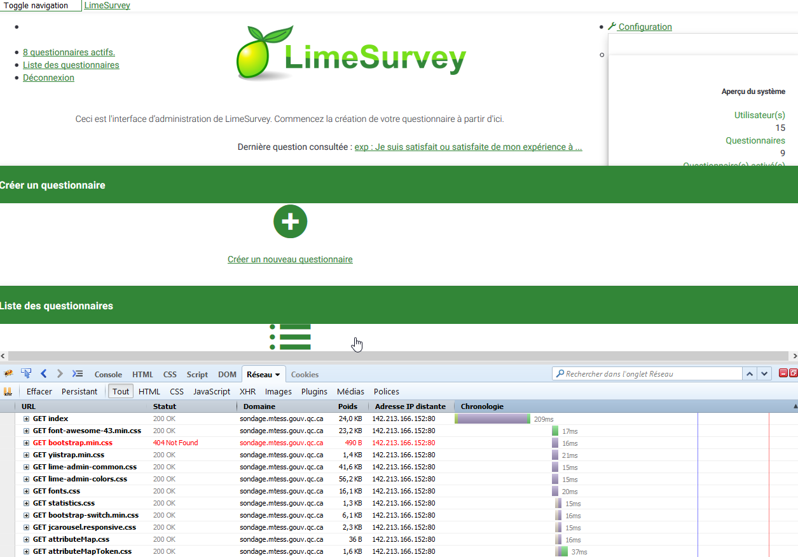This screenshot has width=798, height=557.
Task: Enable the XHR request filter
Action: pos(247,392)
